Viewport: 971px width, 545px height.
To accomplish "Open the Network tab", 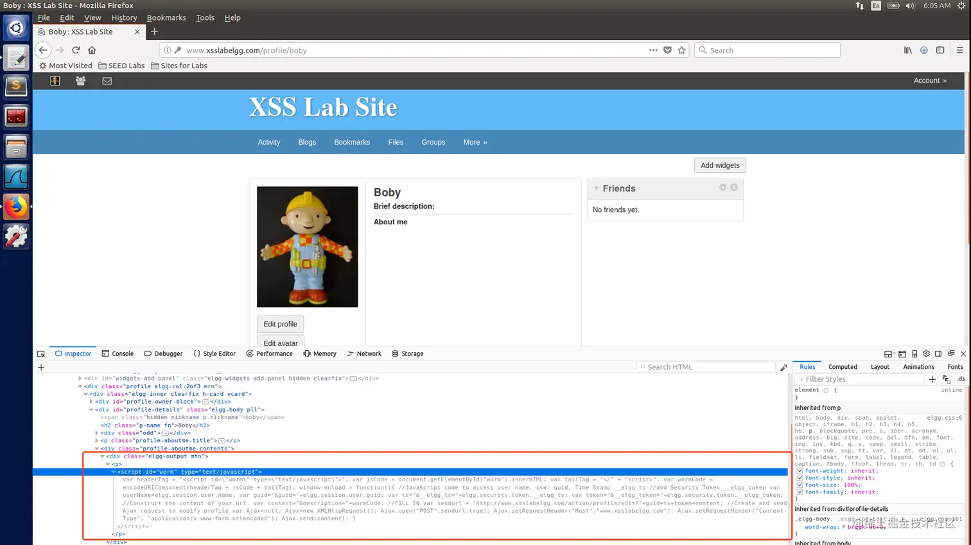I will [364, 353].
